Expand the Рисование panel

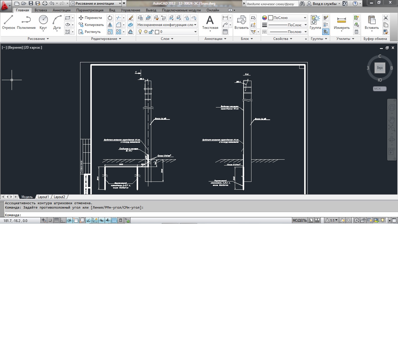[38, 39]
